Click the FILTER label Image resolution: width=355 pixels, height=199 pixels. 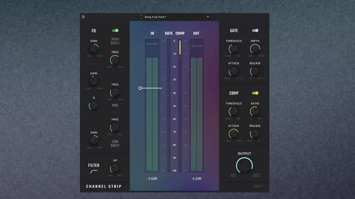coord(94,165)
